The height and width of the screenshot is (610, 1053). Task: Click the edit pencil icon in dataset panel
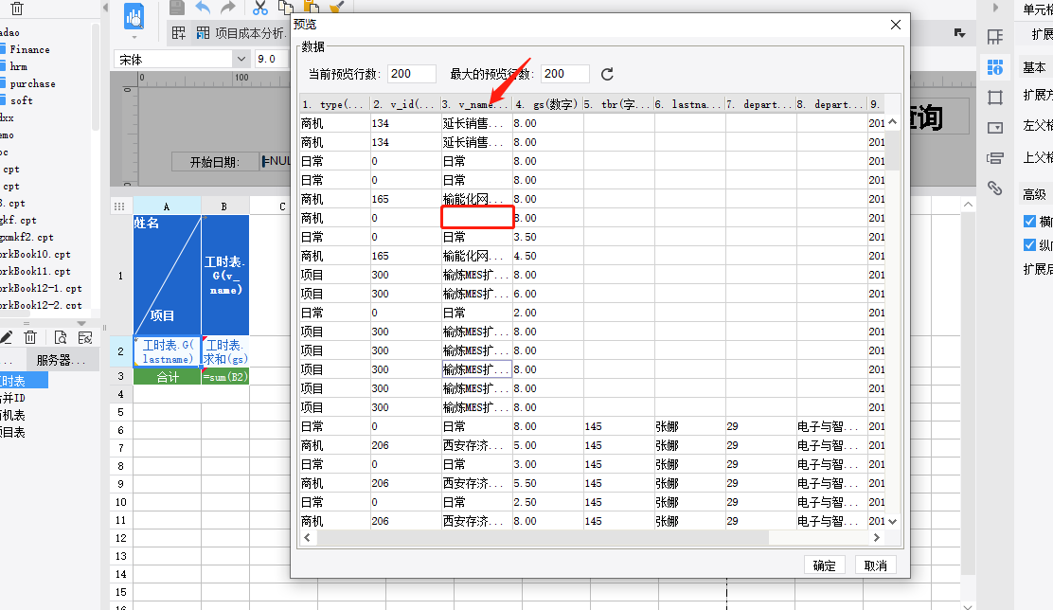click(6, 337)
